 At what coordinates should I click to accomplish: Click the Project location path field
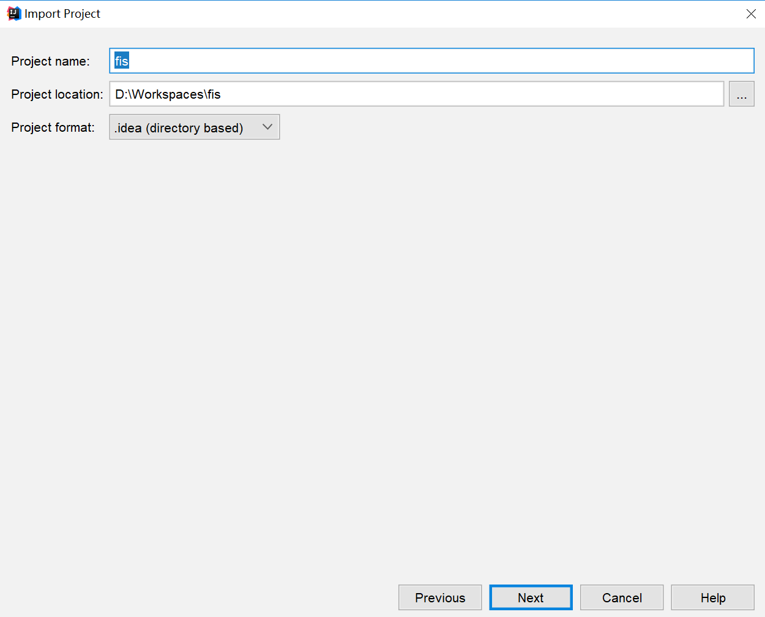coord(417,94)
